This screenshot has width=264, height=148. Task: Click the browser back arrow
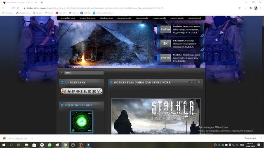[3, 8]
